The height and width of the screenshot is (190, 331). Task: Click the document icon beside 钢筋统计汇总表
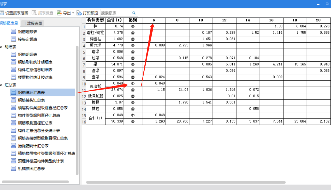pos(13,92)
